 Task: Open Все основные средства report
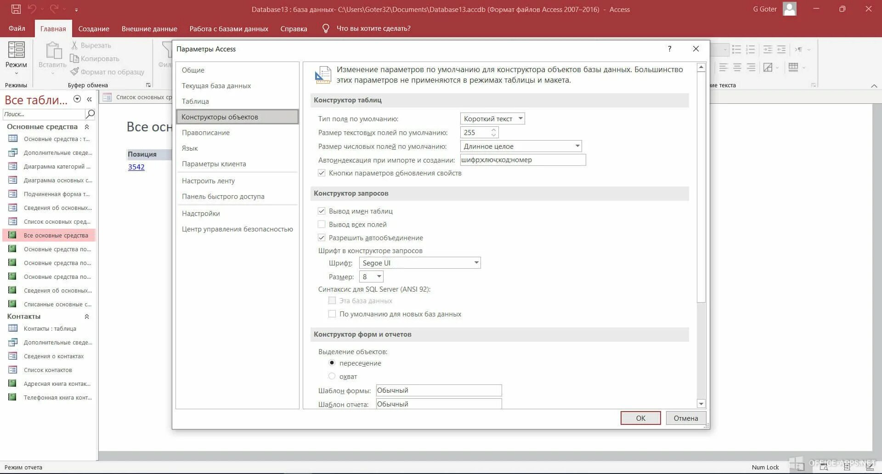point(49,235)
